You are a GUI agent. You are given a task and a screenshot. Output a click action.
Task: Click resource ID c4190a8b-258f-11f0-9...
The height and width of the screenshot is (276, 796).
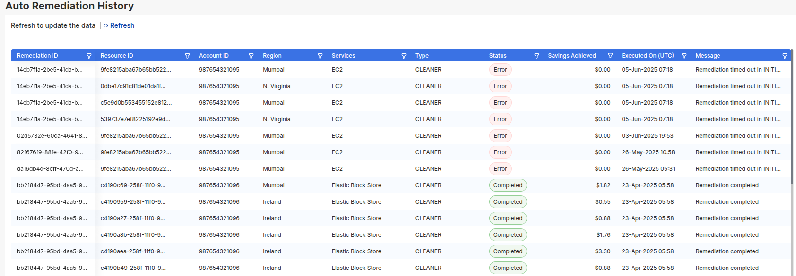133,235
